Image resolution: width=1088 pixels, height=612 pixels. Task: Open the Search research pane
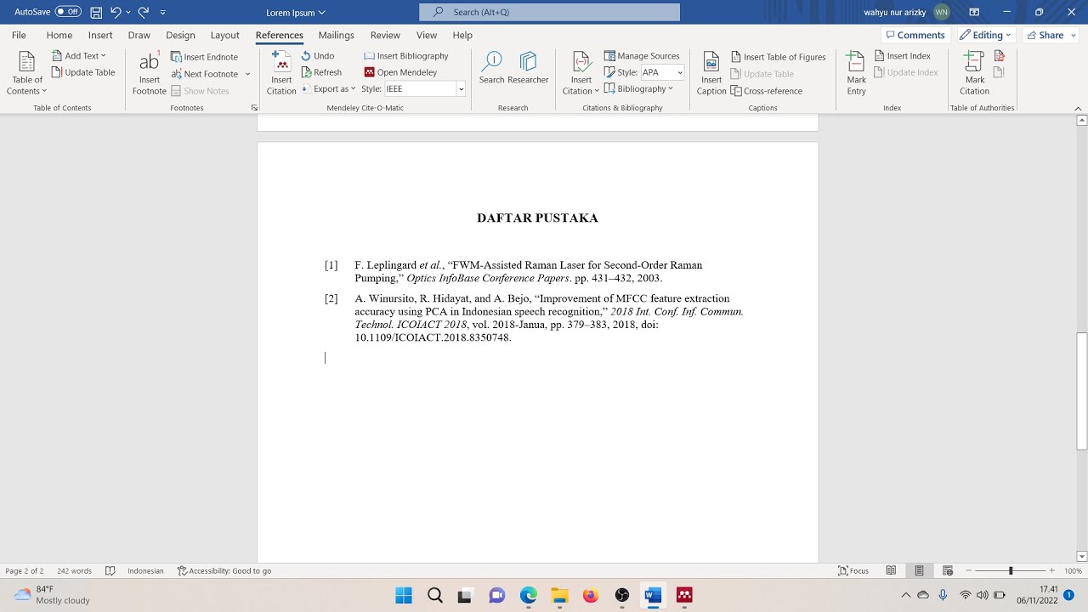click(x=491, y=68)
